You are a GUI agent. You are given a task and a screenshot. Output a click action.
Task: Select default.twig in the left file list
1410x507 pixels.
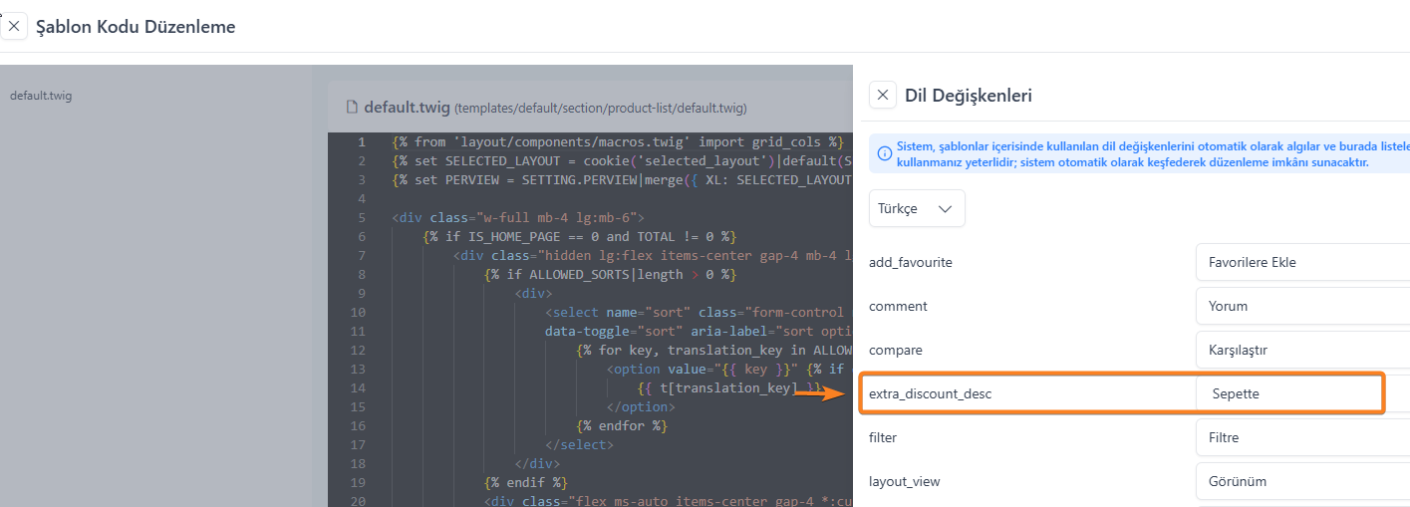coord(41,96)
